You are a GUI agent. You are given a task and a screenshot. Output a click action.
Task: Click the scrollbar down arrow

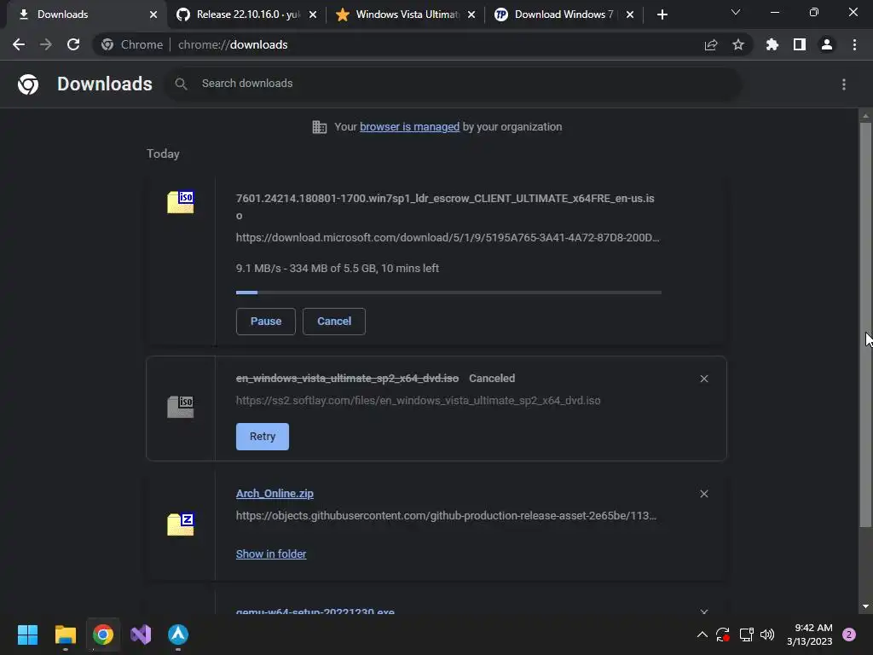coord(865,606)
